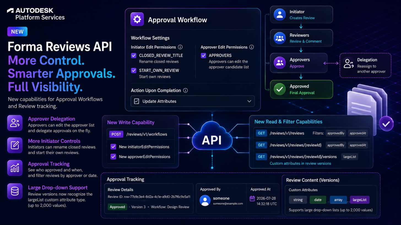Click the purple checkmark badge on documents

click(x=386, y=124)
